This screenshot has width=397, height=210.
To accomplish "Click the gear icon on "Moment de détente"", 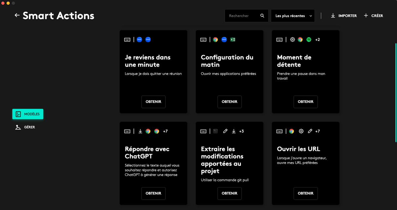I will click(x=292, y=39).
